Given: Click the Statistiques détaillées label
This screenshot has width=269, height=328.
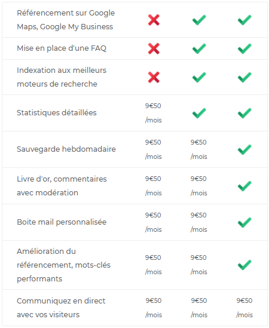Looking at the screenshot, I should tap(57, 113).
